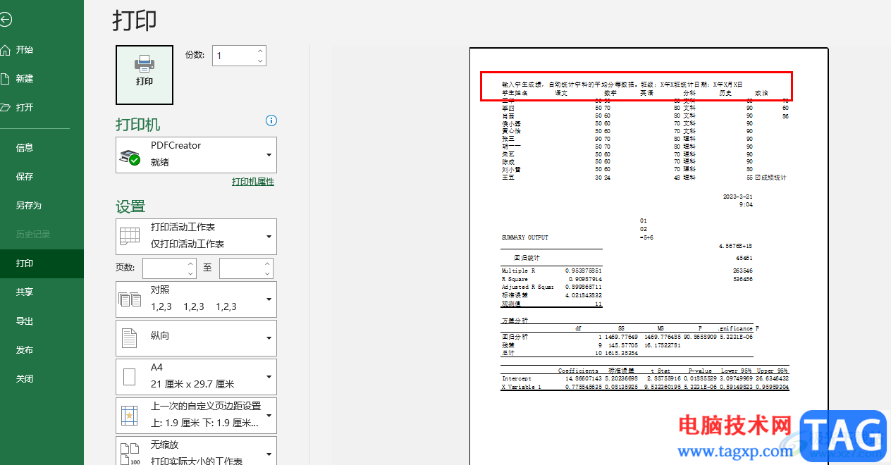Click the printer info icon
Screen dimensions: 891x465
271,120
